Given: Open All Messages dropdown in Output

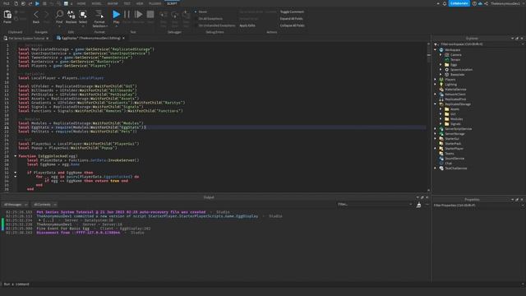Looking at the screenshot, I should coord(15,205).
